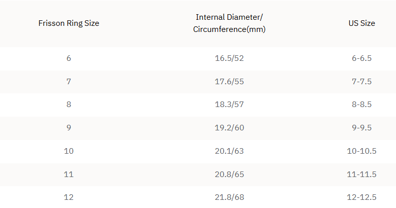The image size is (396, 208).
Task: Click the 19.2/60 measurement cell
Action: tap(229, 128)
